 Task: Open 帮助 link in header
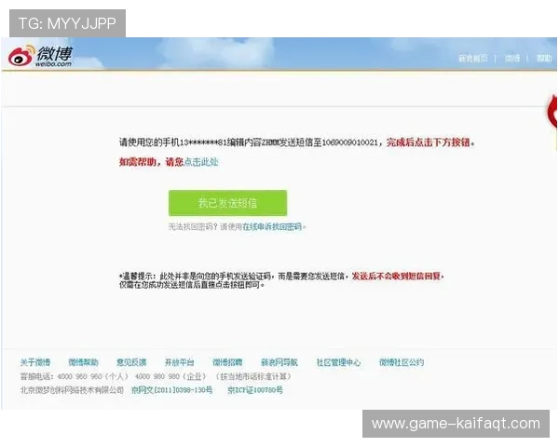tap(544, 58)
